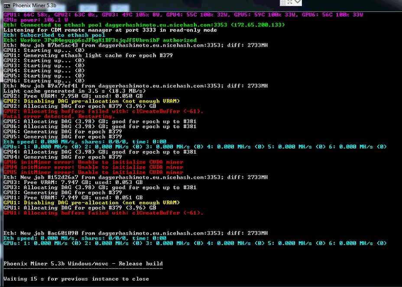
Task: Select the 'GPU6: Starting up... (0)' line
Action: 44,81
